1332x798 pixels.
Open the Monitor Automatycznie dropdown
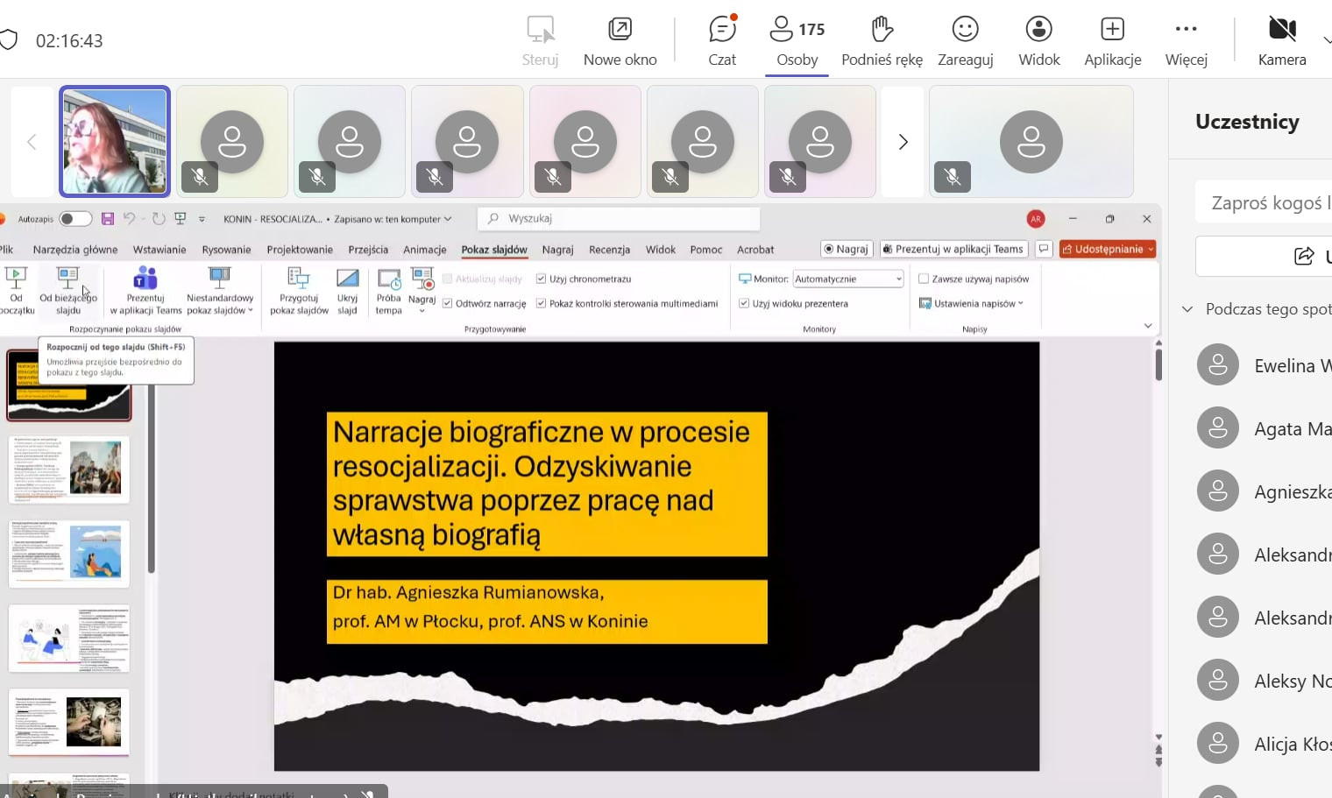point(847,279)
